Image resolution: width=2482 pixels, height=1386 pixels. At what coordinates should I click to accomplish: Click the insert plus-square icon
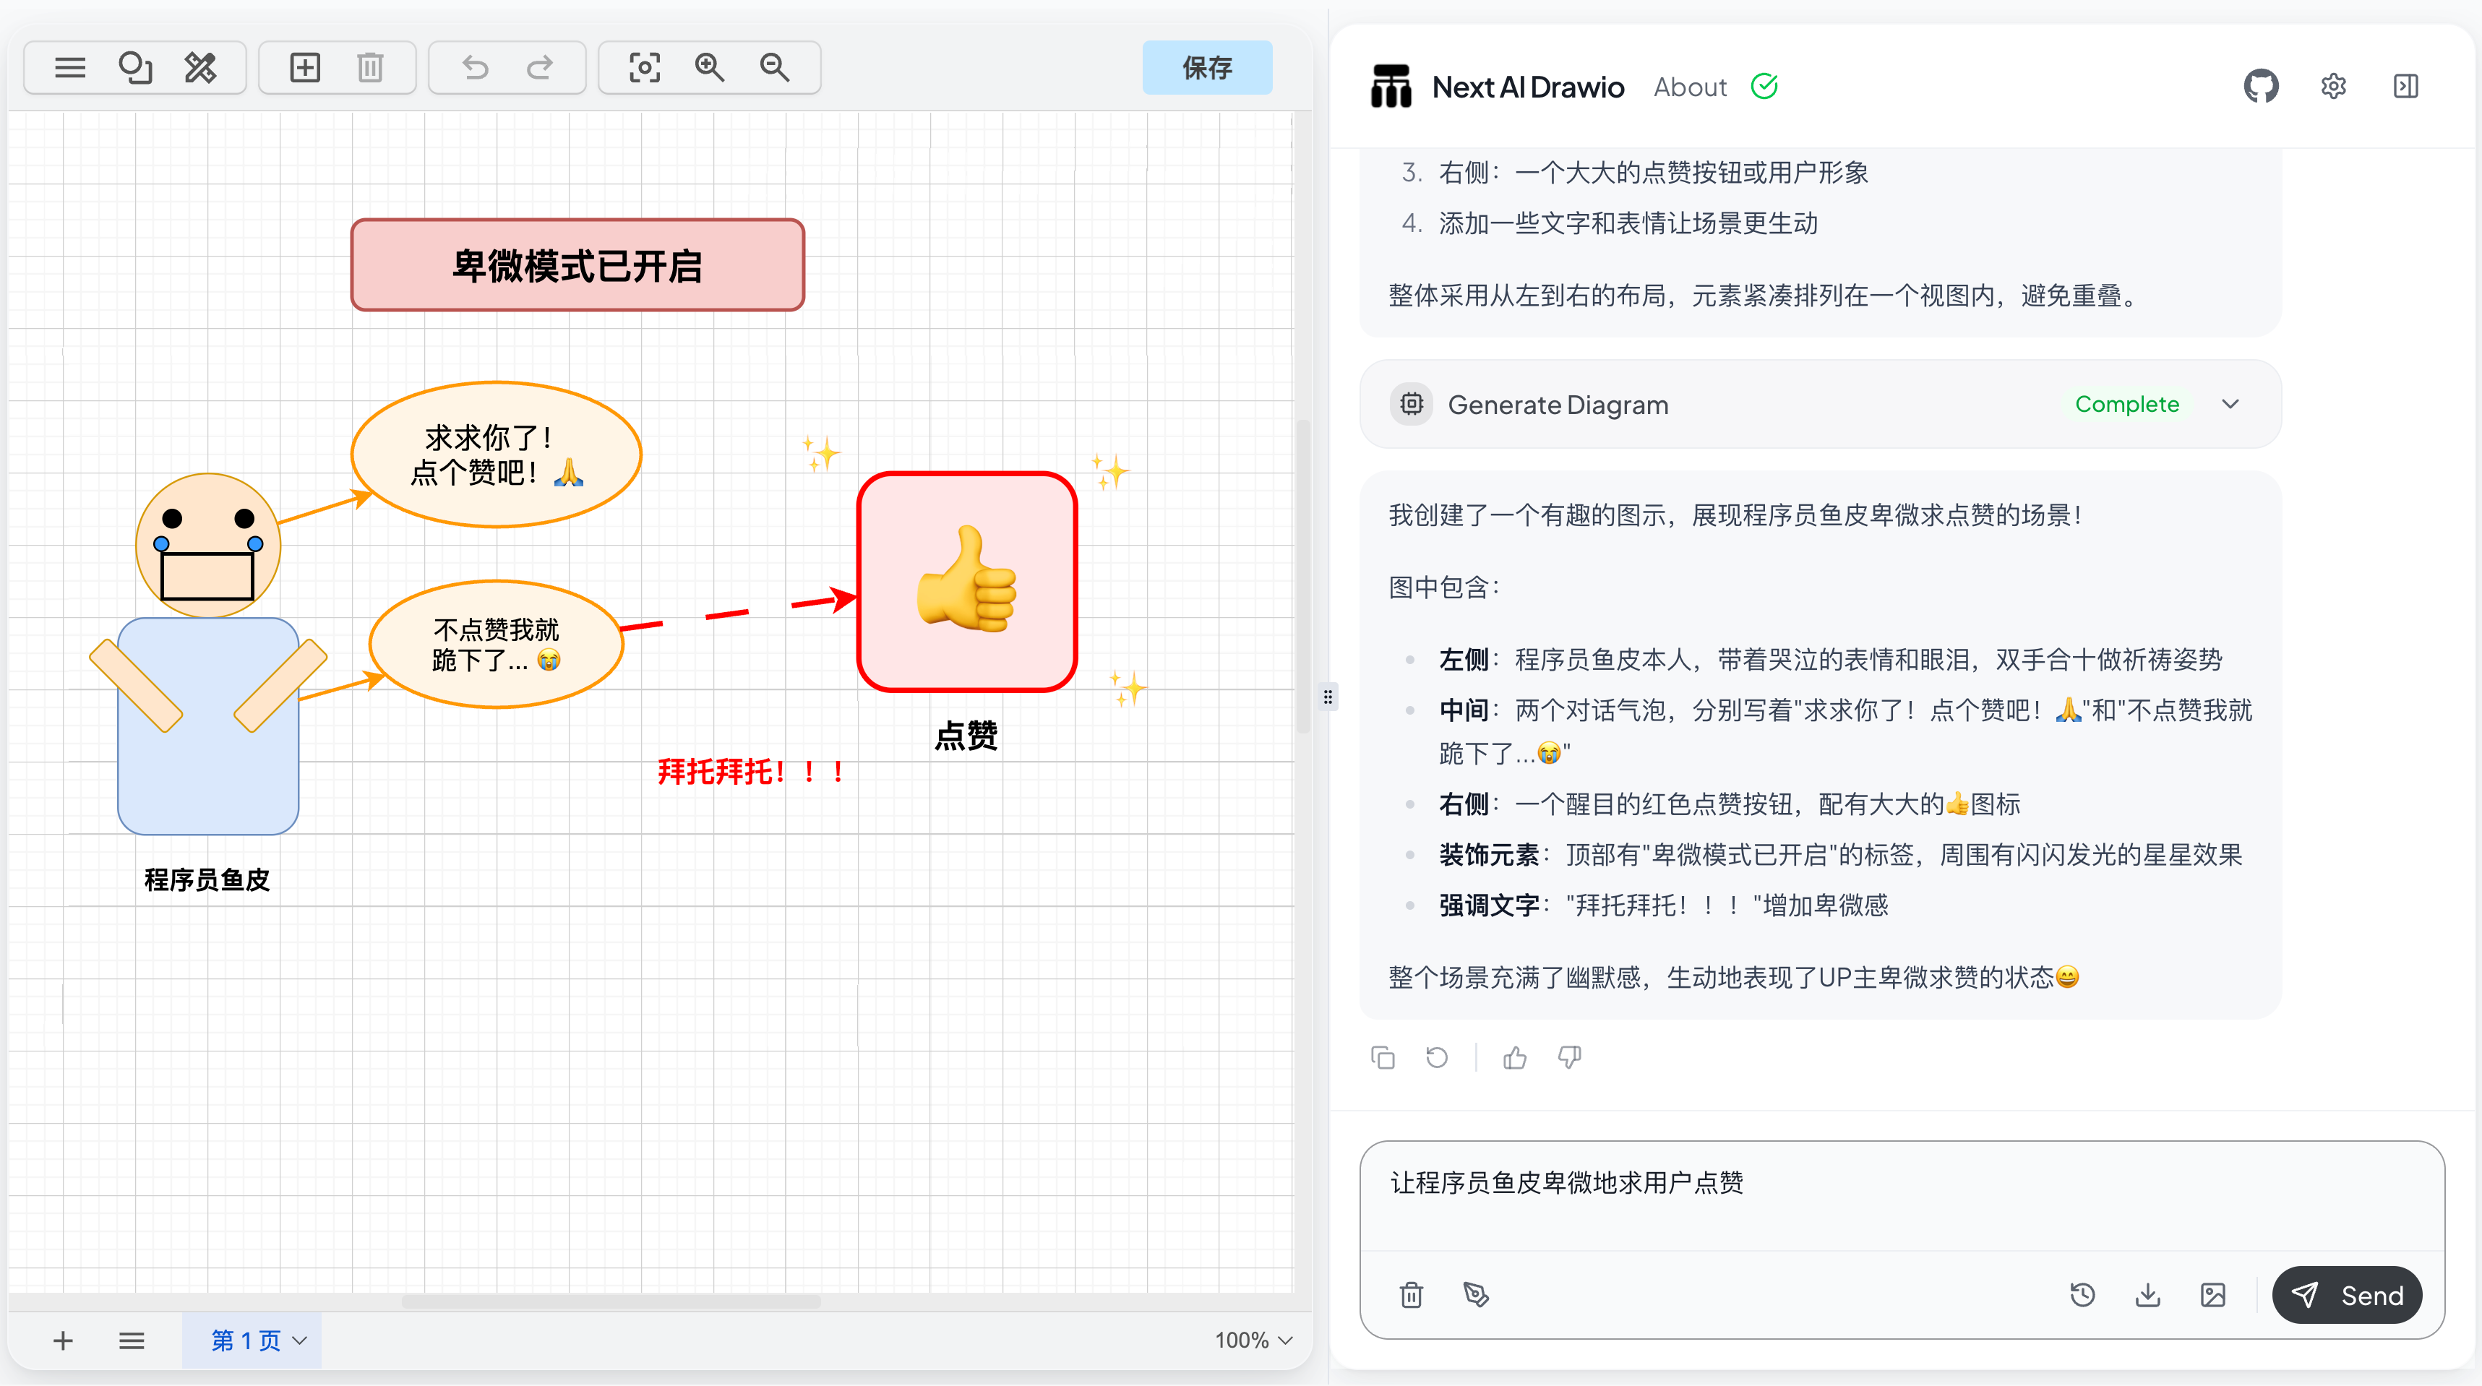pos(304,67)
